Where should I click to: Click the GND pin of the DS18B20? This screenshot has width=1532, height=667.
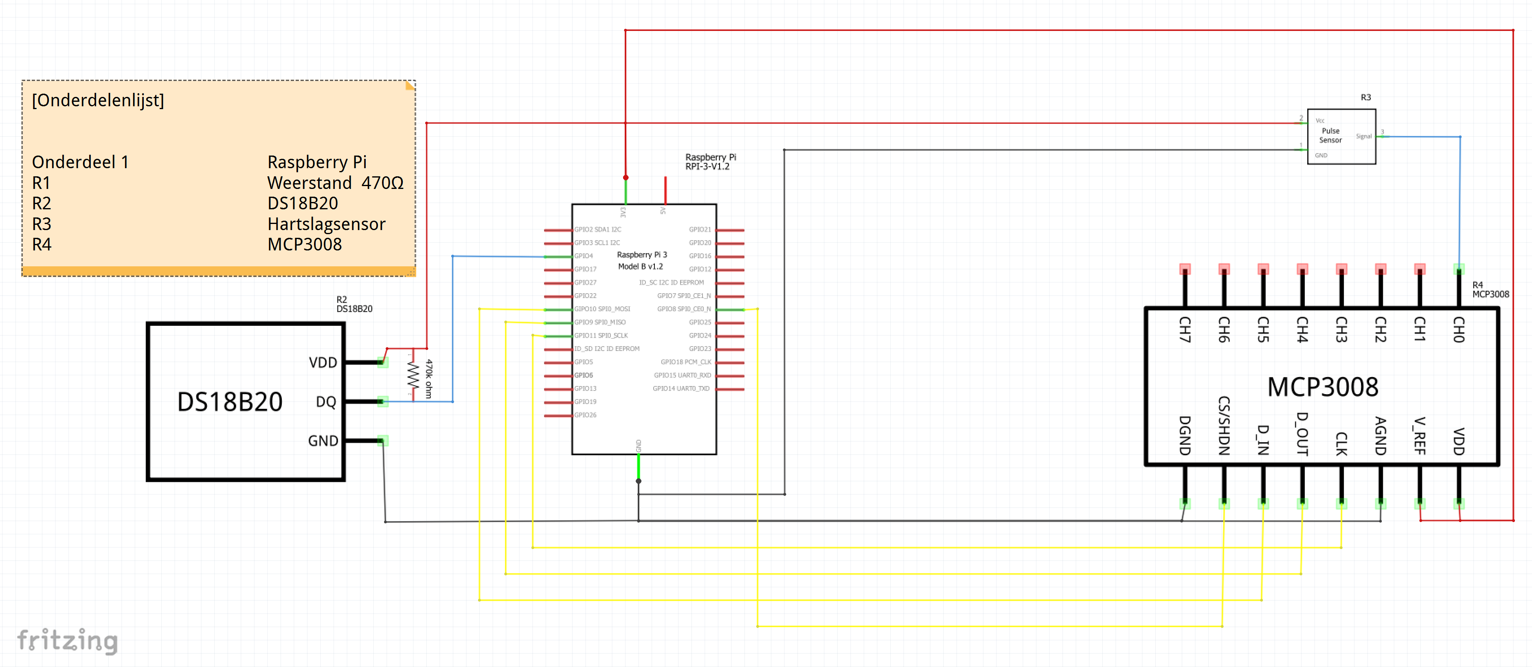point(364,441)
